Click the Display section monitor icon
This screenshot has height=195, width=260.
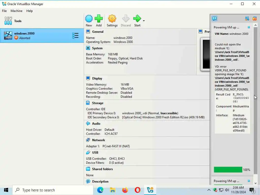(88, 78)
